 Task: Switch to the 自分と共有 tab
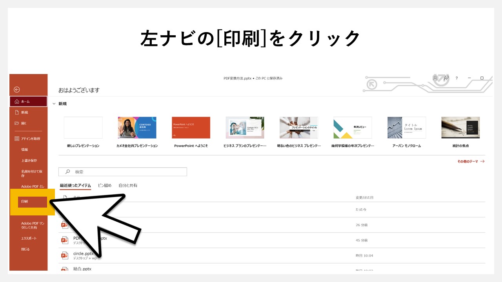point(128,185)
